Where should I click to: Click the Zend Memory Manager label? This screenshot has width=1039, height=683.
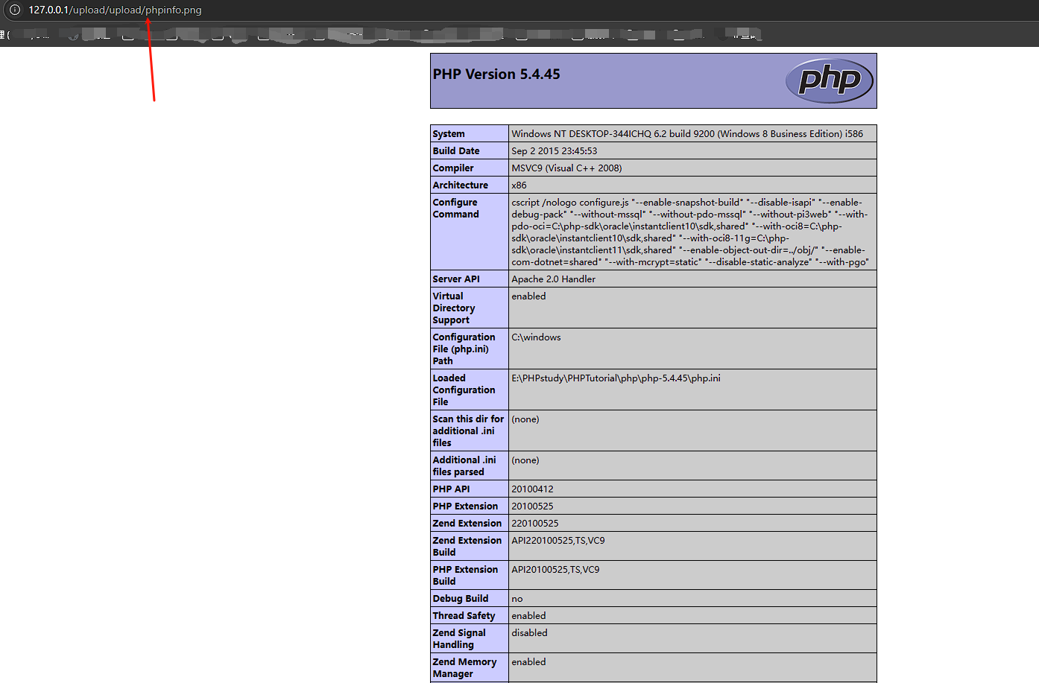(x=464, y=668)
